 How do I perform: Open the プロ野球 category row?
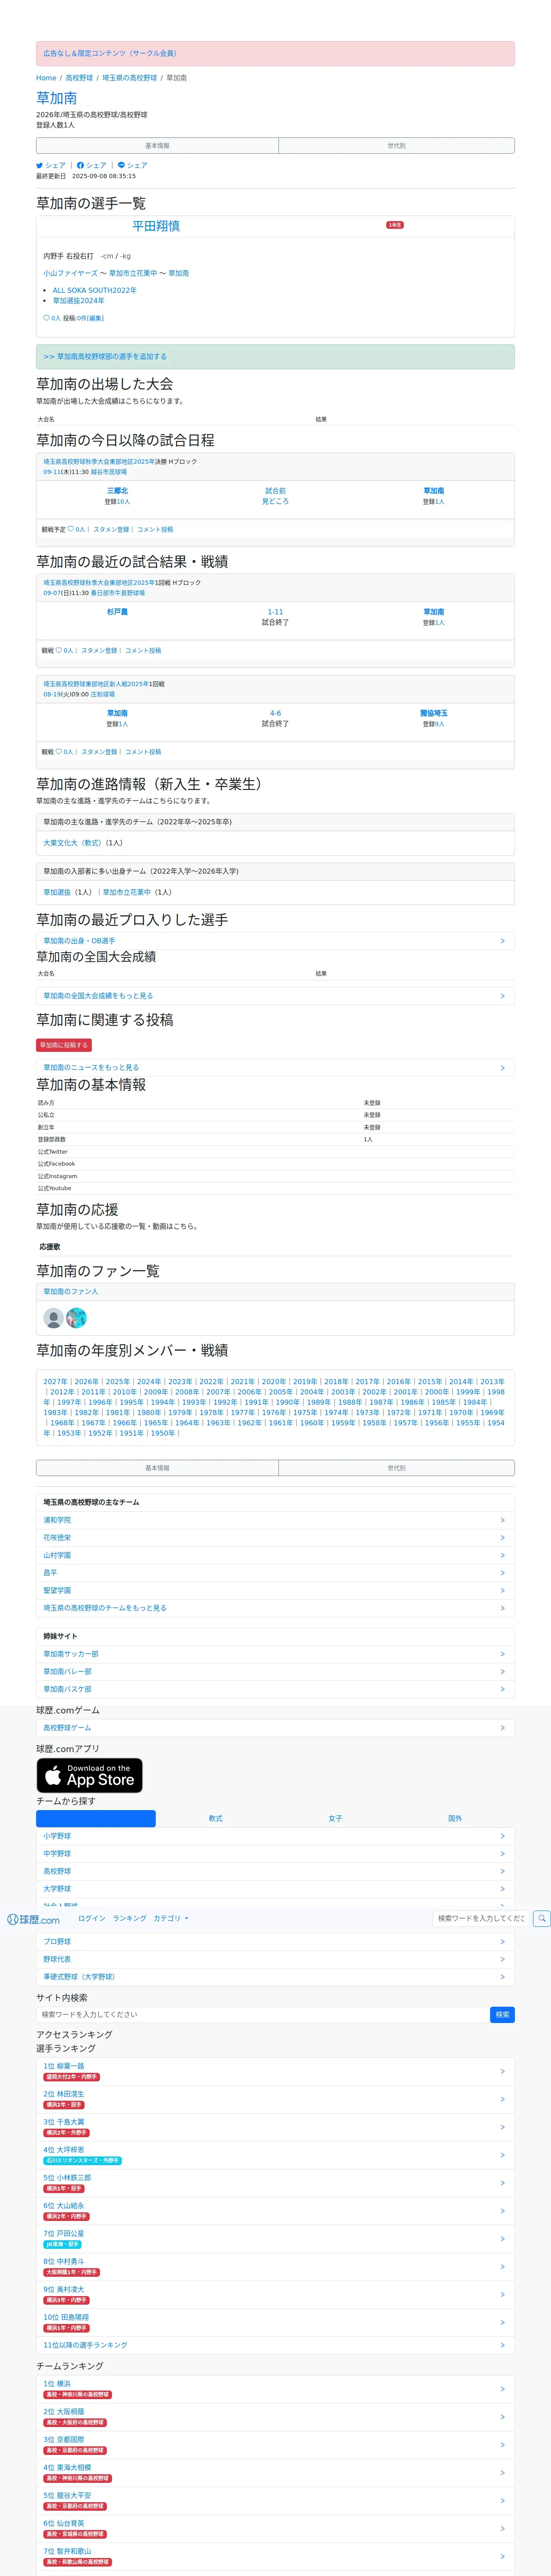coord(275,1942)
